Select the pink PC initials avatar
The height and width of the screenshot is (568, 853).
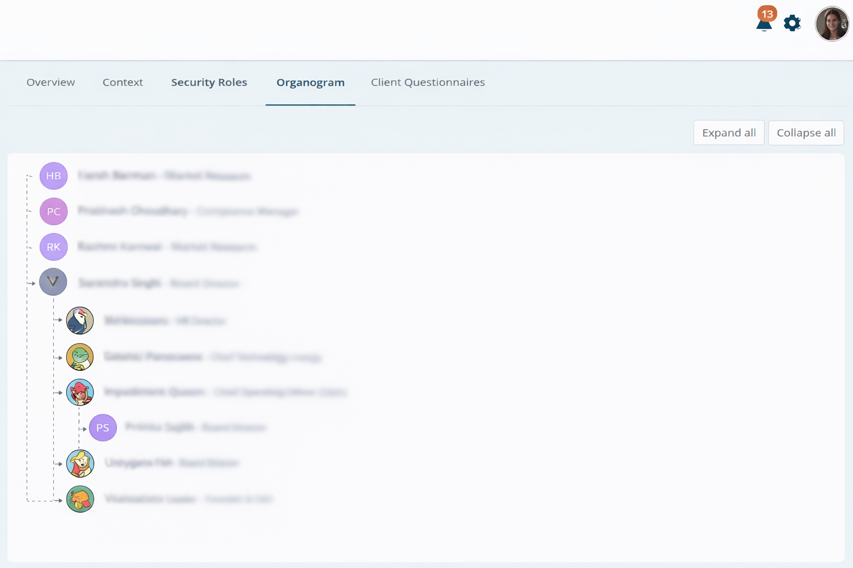[x=53, y=211]
